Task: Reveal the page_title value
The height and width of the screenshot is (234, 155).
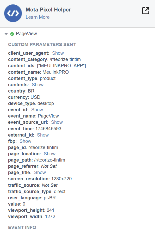Action: click(x=40, y=173)
